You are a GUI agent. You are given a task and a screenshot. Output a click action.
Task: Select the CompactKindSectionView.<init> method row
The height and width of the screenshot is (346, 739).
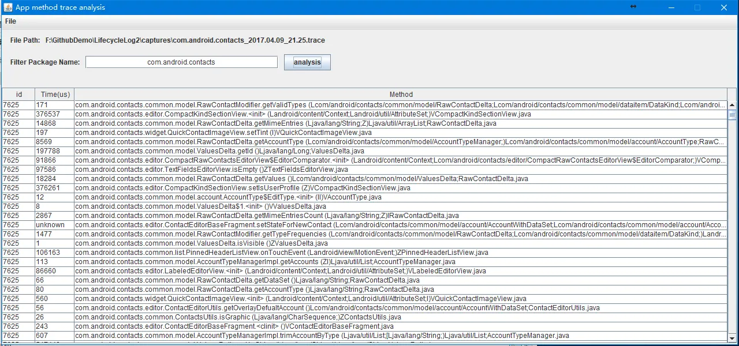click(401, 114)
